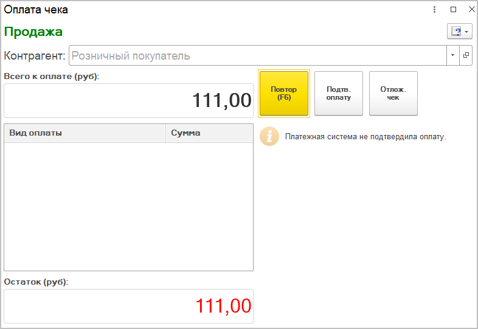Click the Всего к оплате amount field

click(x=129, y=100)
